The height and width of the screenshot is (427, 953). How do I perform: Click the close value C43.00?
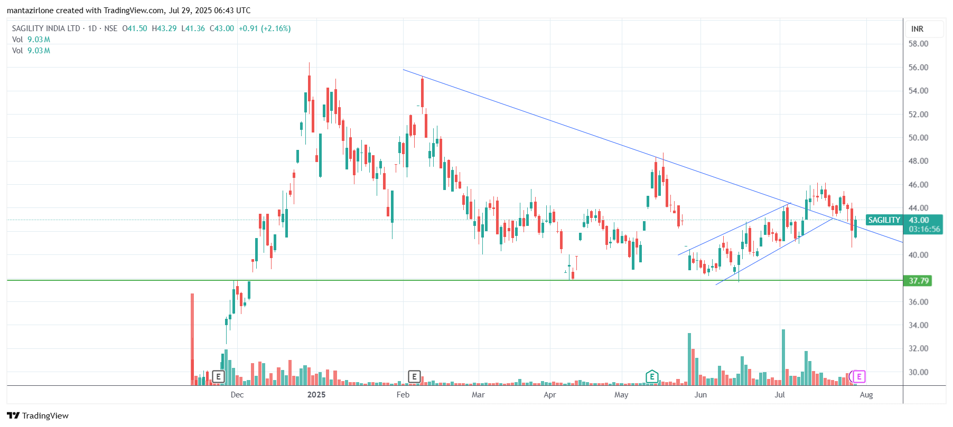pos(222,29)
